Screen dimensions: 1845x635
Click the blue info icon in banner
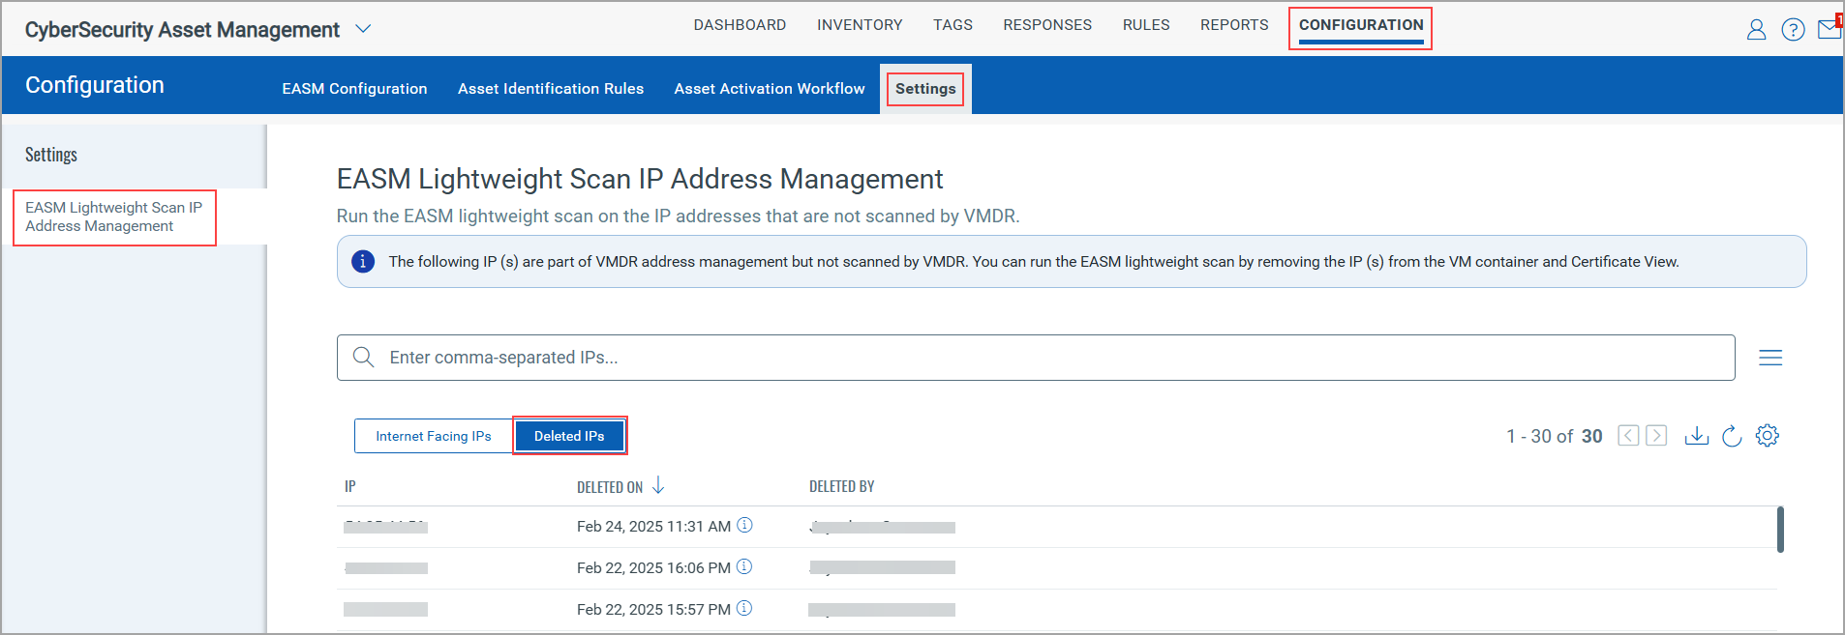tap(363, 261)
